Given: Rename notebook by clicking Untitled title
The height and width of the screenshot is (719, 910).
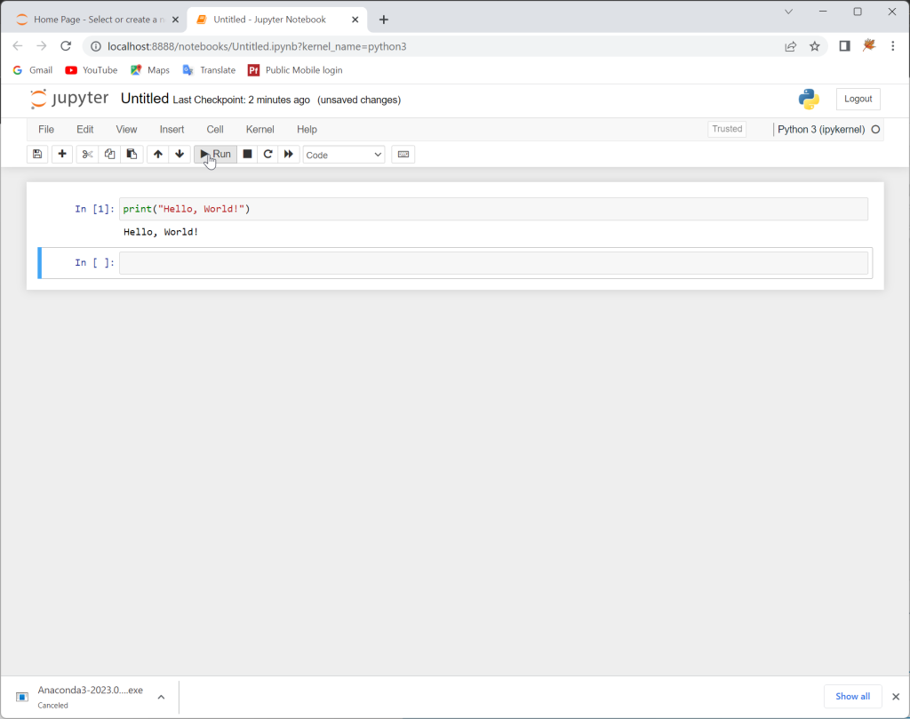Looking at the screenshot, I should [x=145, y=99].
